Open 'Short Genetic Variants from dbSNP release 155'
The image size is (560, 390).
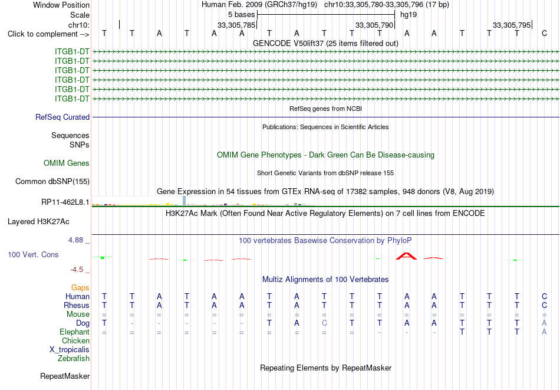(325, 173)
